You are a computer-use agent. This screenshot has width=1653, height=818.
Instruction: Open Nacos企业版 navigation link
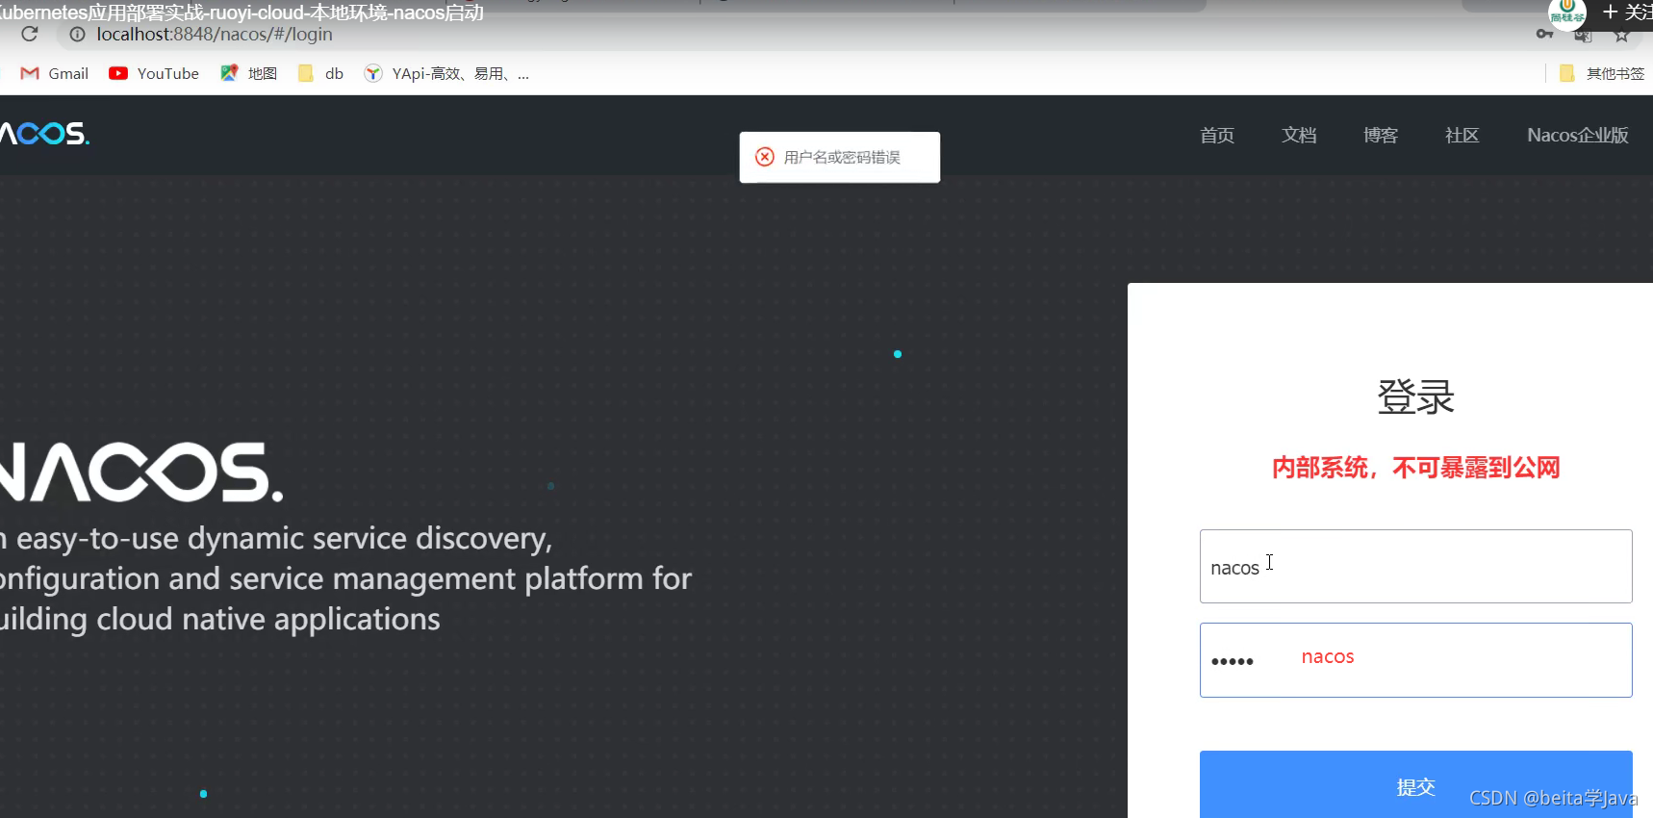(1578, 135)
